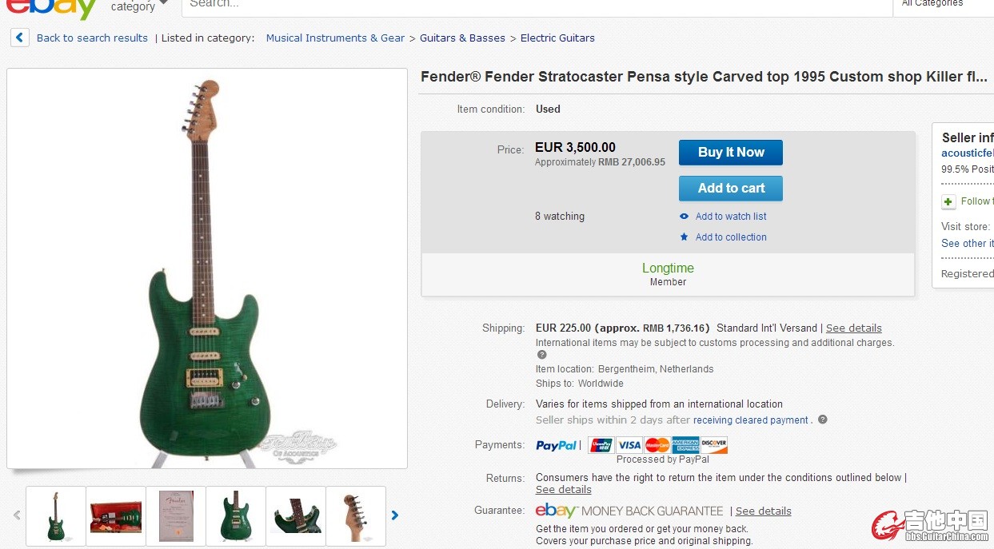Open See details link for Shipping

tap(853, 328)
